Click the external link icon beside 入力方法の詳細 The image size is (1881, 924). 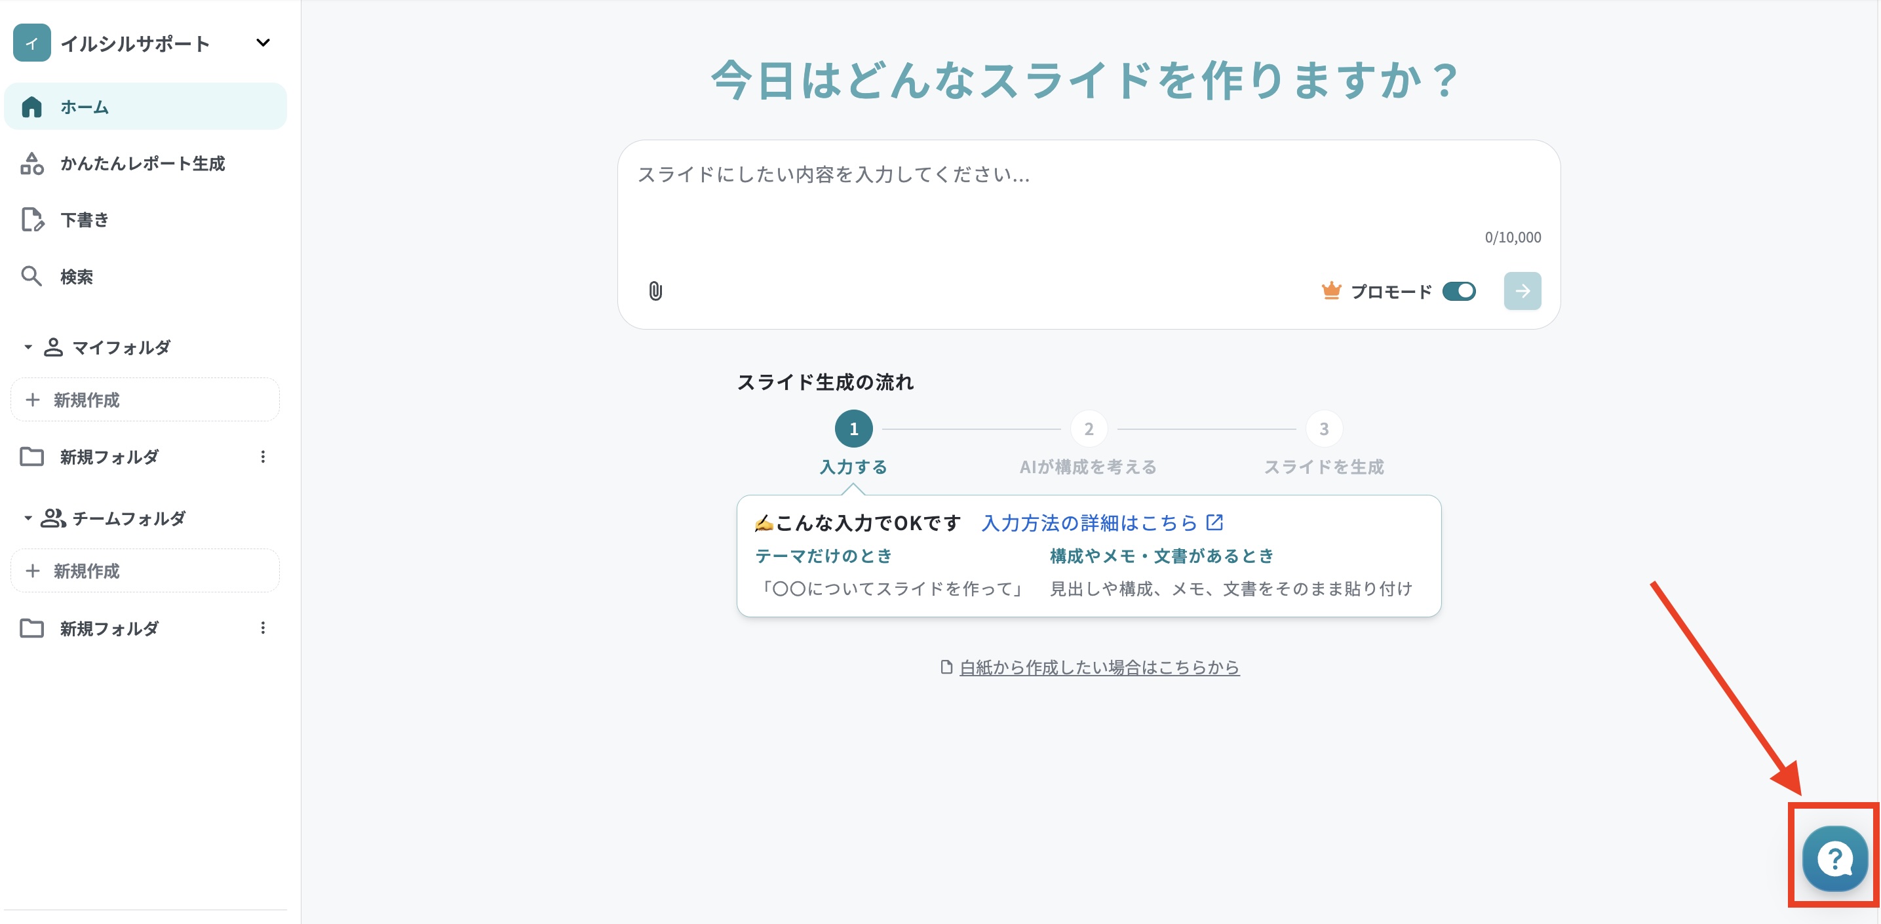pos(1215,522)
